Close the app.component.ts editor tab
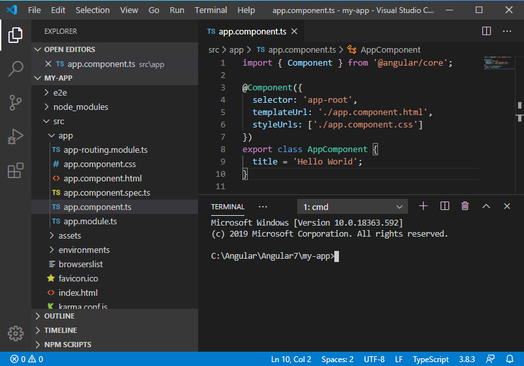Image resolution: width=524 pixels, height=366 pixels. (x=294, y=31)
